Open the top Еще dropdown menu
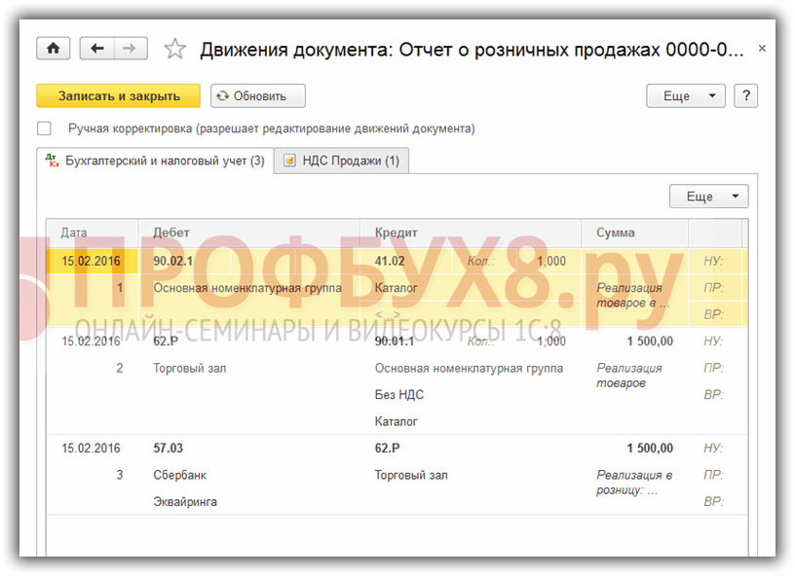 pos(686,95)
